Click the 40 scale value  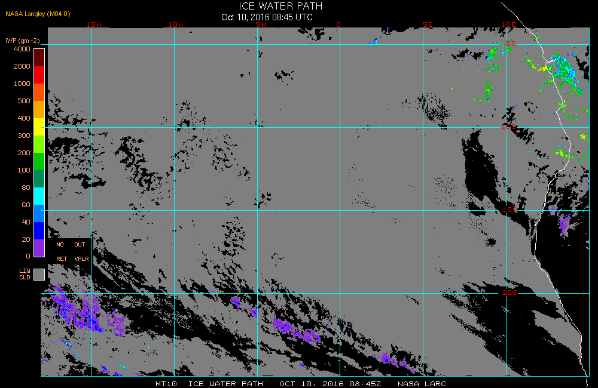click(x=26, y=222)
